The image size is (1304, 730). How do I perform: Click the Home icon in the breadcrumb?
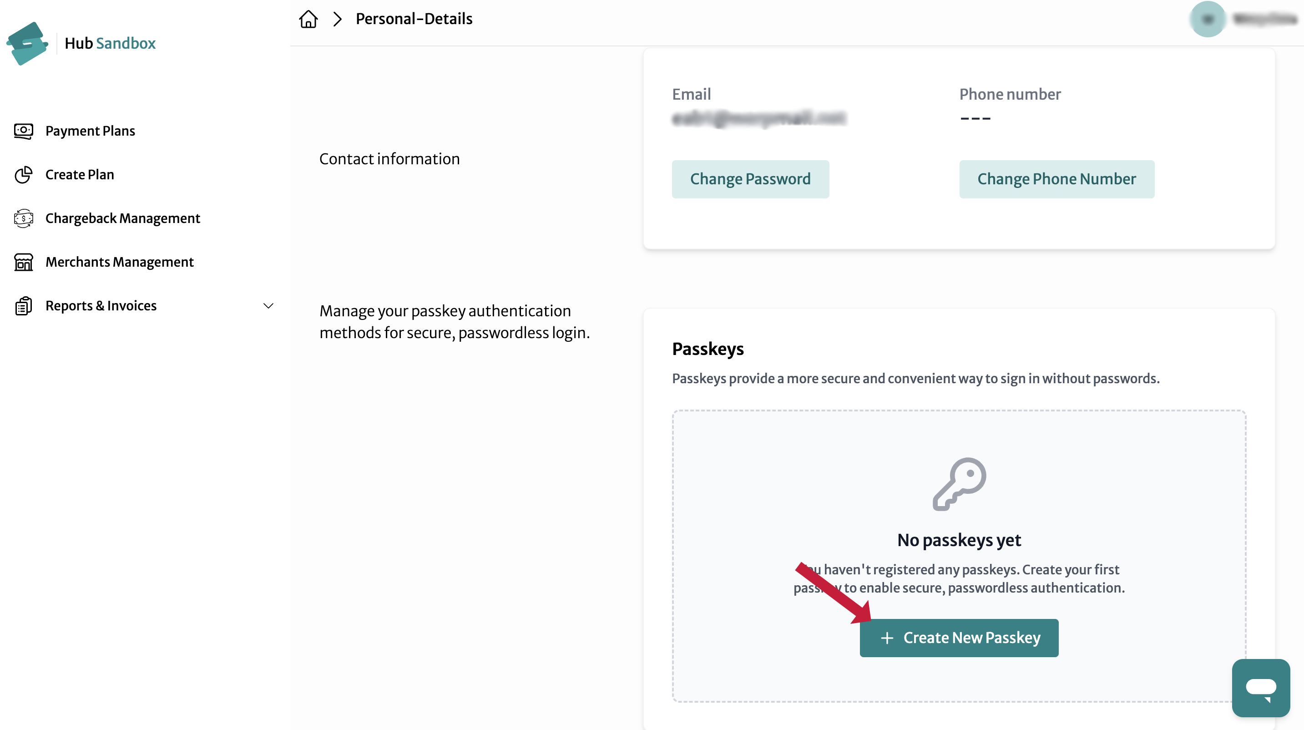pyautogui.click(x=308, y=19)
